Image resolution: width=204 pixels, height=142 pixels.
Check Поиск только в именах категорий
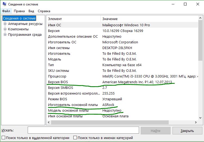[x=75, y=138]
